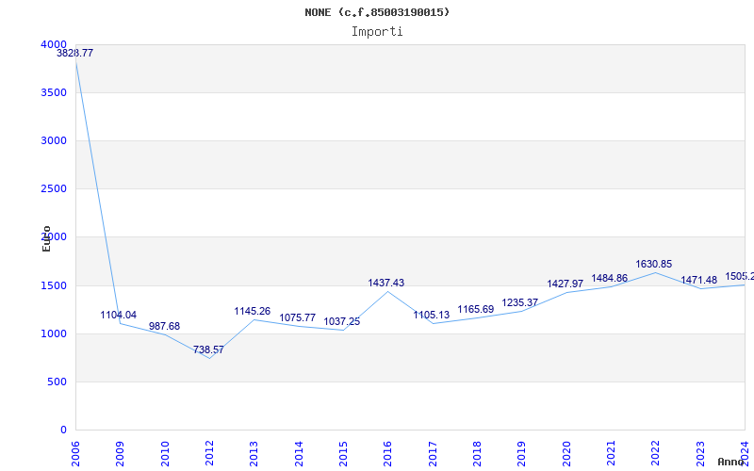Click the Importi subtitle

coord(377,32)
